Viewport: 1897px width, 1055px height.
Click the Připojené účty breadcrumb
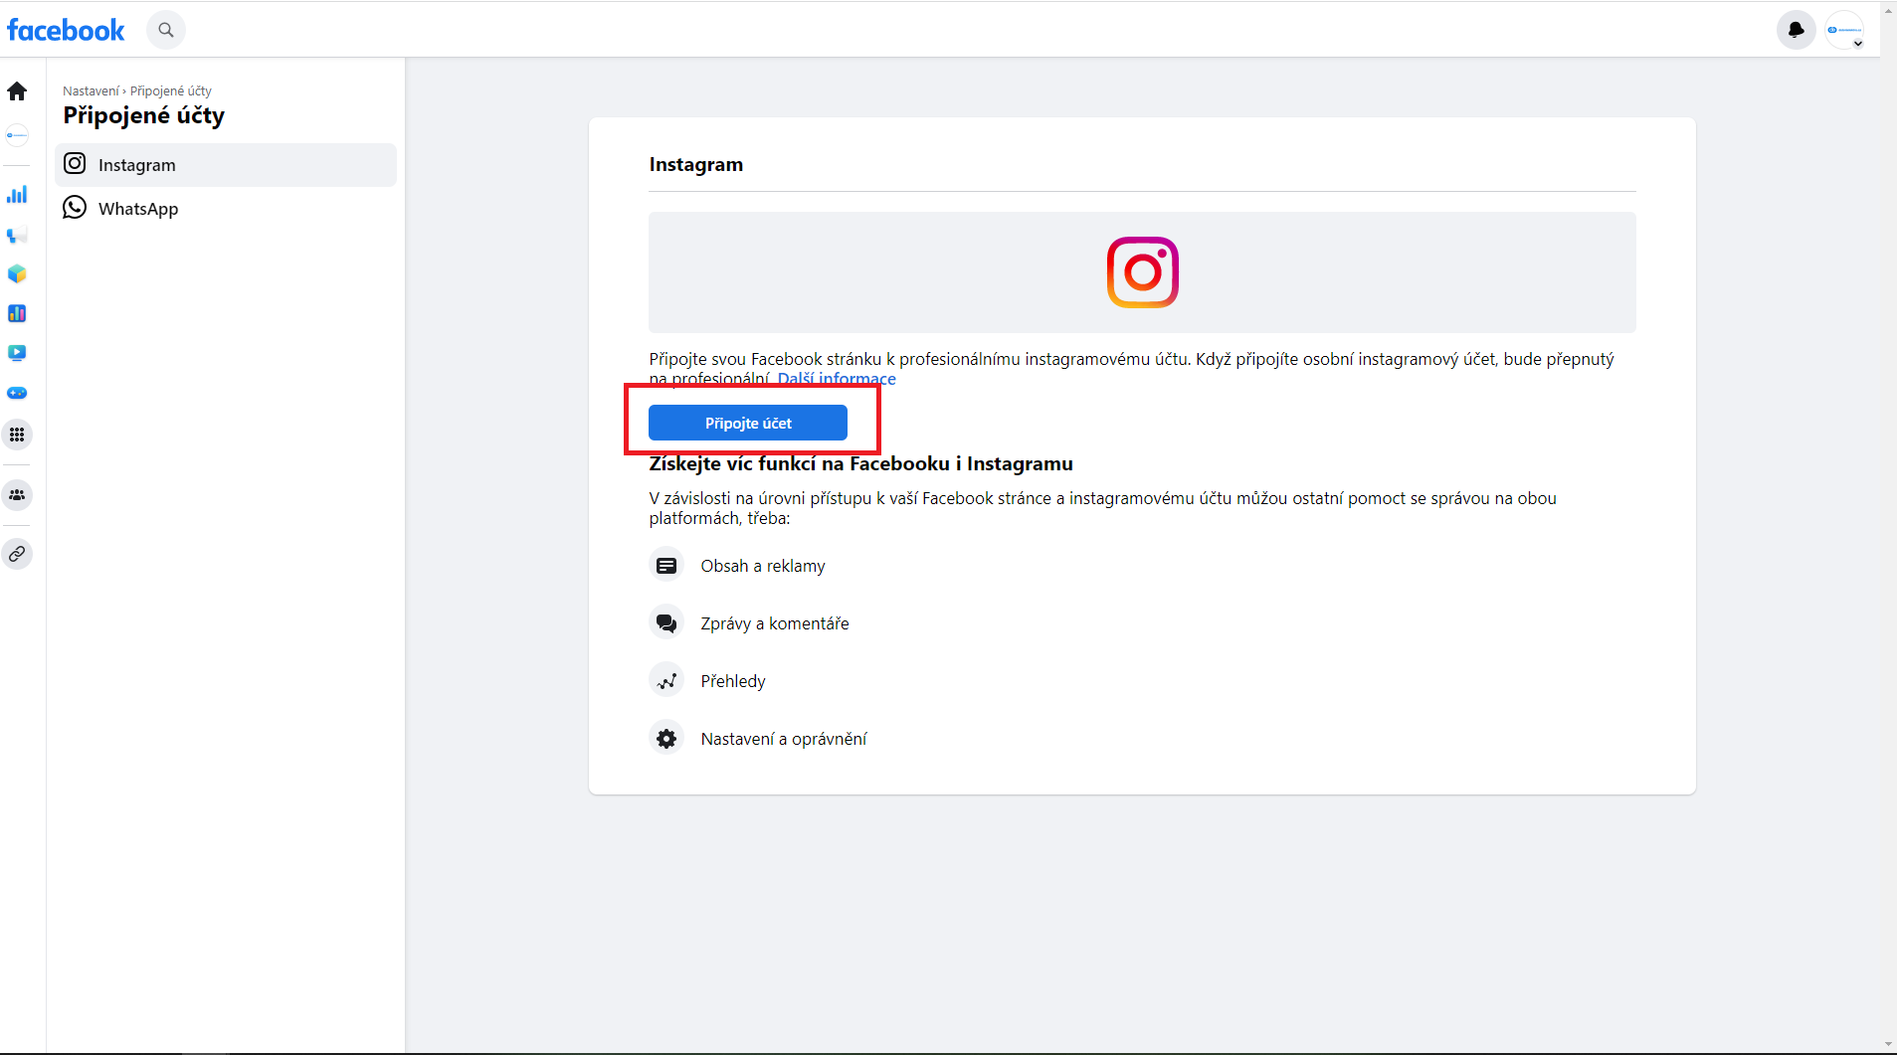coord(171,90)
